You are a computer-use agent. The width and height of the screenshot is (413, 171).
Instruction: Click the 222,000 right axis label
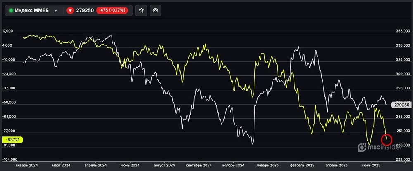pos(402,159)
